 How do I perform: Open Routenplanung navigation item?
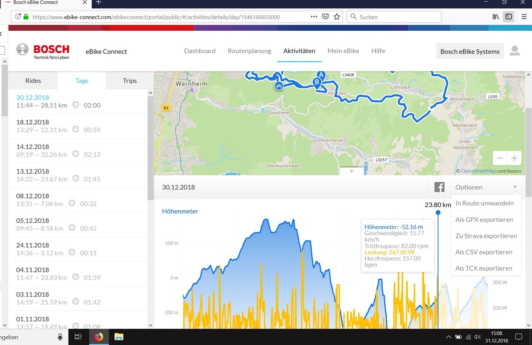(249, 51)
